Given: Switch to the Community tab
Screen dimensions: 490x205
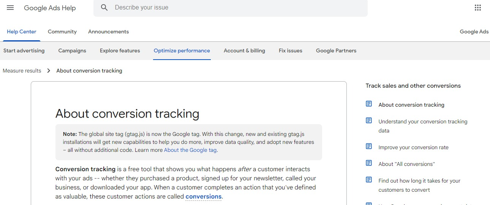Looking at the screenshot, I should [62, 32].
